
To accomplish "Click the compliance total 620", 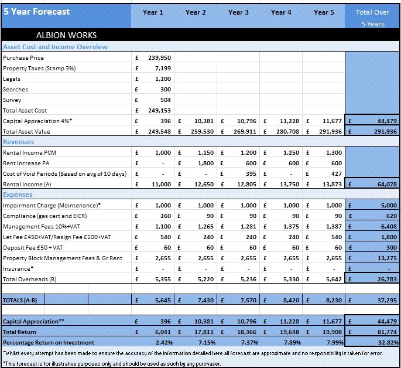I will coord(392,216).
